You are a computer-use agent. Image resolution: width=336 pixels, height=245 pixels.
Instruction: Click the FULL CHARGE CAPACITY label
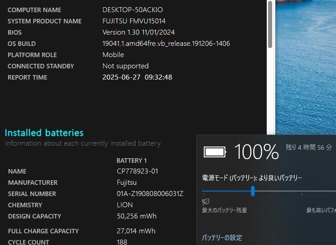(43, 232)
